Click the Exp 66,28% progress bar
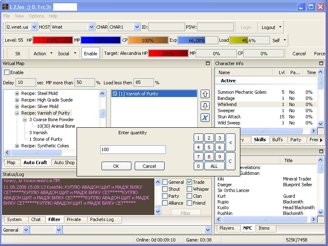This screenshot has height=246, width=328. pos(197,40)
